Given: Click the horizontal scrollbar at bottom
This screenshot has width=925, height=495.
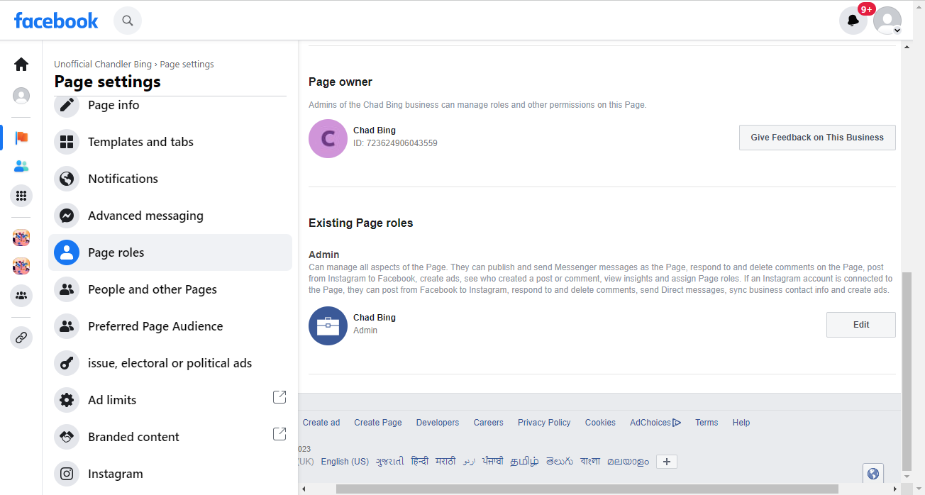Looking at the screenshot, I should (x=587, y=489).
